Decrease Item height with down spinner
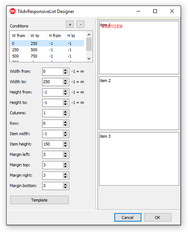This screenshot has height=232, width=188. pyautogui.click(x=65, y=146)
